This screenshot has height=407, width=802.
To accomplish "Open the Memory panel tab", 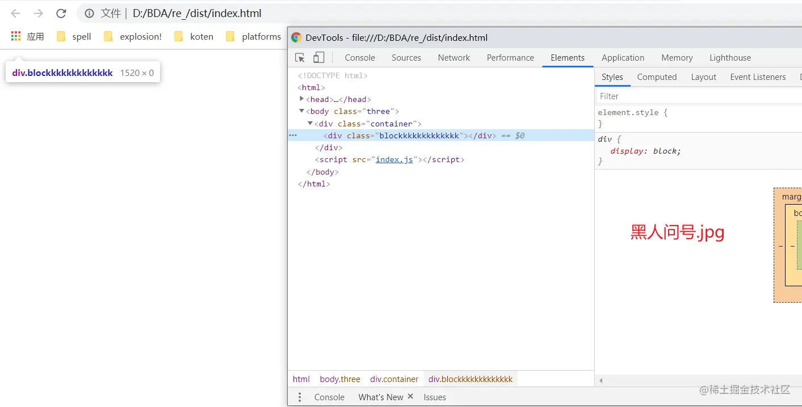I will [677, 58].
